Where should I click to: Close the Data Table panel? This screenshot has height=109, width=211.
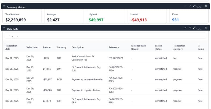206,28
